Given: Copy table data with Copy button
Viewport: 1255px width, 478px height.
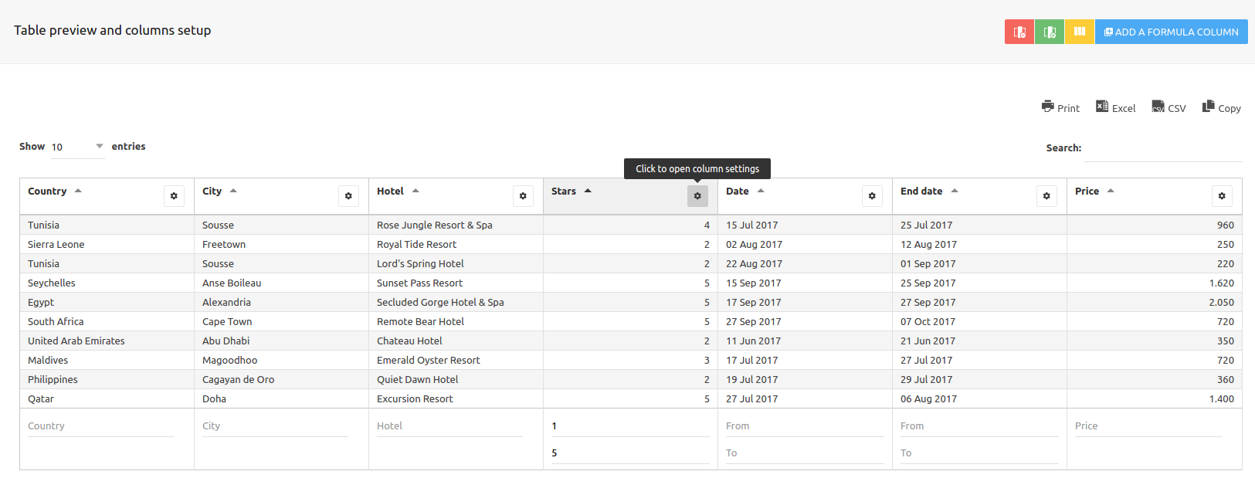Looking at the screenshot, I should pyautogui.click(x=1222, y=107).
